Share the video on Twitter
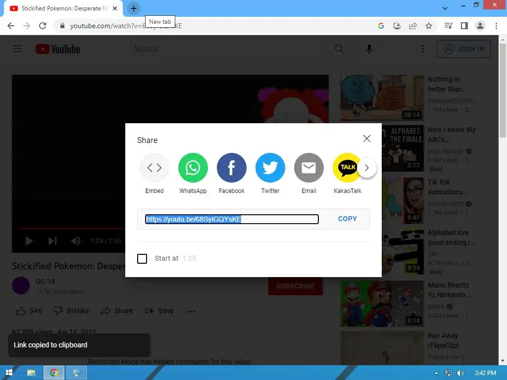The width and height of the screenshot is (507, 380). (x=270, y=168)
